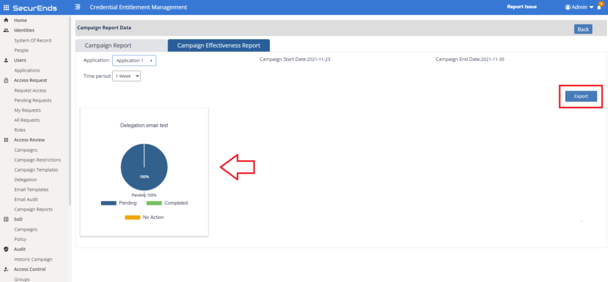The image size is (608, 282).
Task: Click Campaign End Date:2021-11-30 text
Action: [x=470, y=59]
